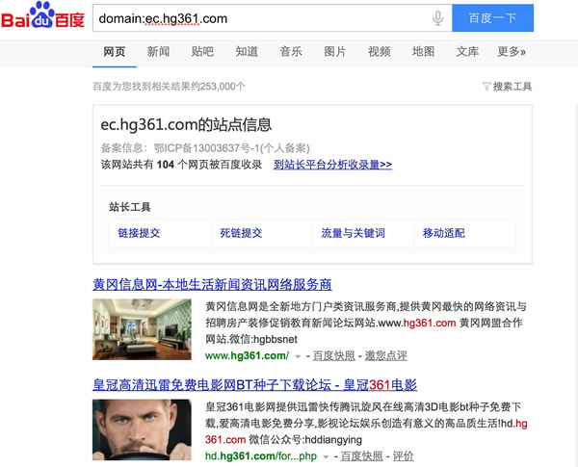Expand the 更多» menu
Image resolution: width=578 pixels, height=467 pixels.
click(x=512, y=52)
